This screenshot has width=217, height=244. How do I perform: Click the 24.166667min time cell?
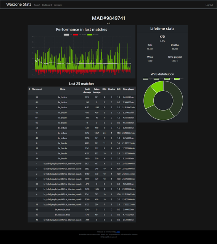[129, 133]
